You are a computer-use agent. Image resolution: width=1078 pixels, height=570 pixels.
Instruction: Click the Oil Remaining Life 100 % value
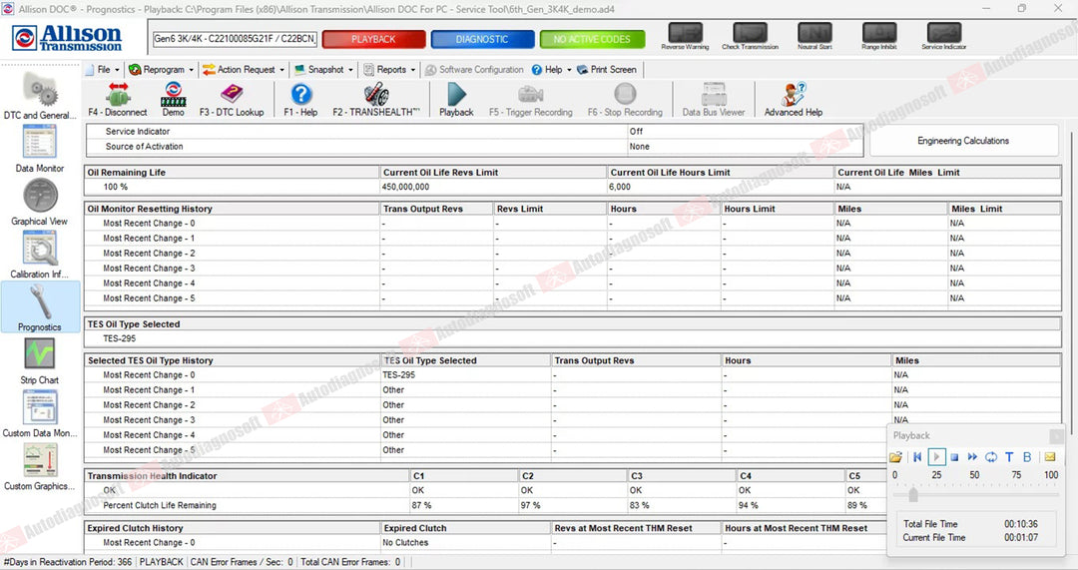[116, 187]
